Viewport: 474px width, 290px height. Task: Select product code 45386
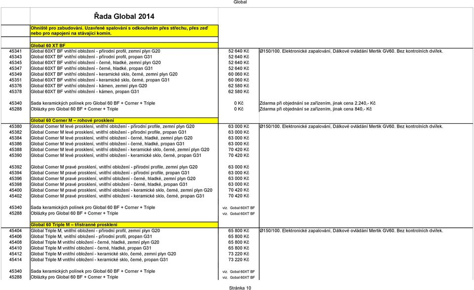pyautogui.click(x=15, y=144)
